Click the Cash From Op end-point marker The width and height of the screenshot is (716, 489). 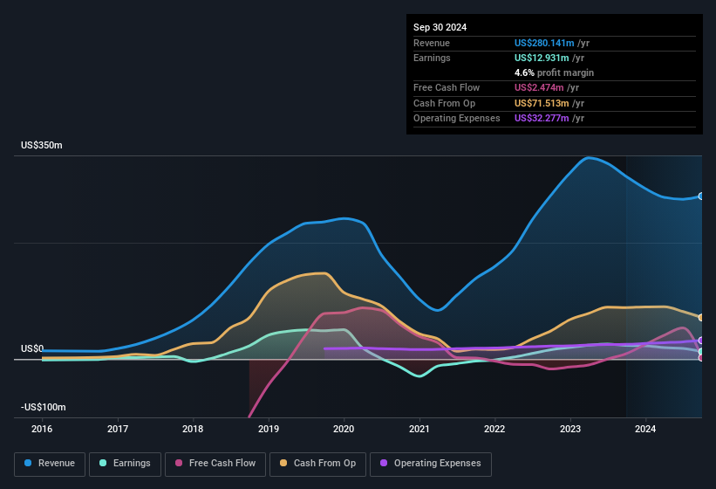pyautogui.click(x=701, y=317)
